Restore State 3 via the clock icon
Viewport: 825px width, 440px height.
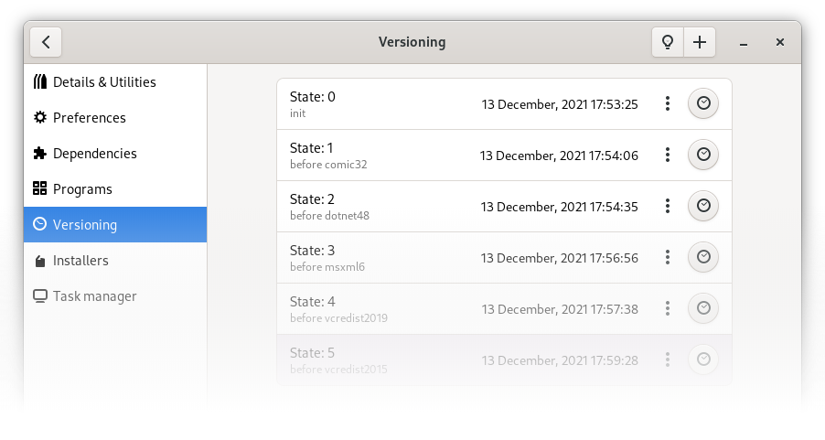pyautogui.click(x=703, y=257)
